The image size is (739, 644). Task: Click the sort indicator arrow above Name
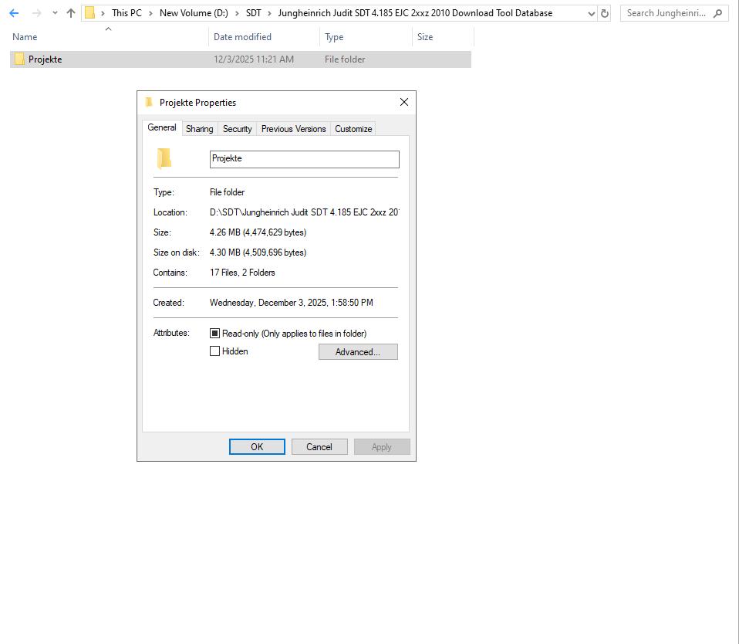109,29
